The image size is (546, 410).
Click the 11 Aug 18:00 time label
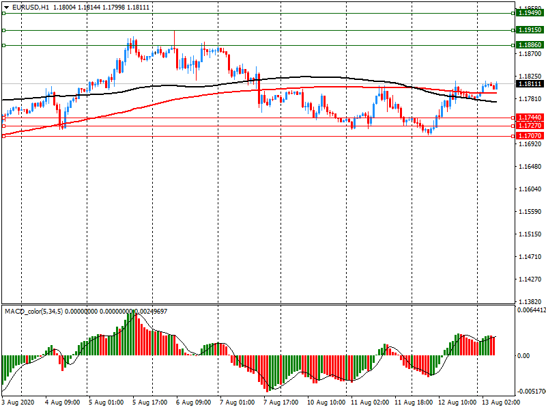(414, 402)
